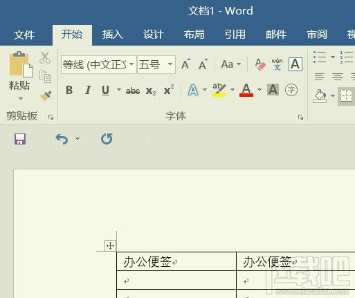Image resolution: width=355 pixels, height=298 pixels.
Task: Click the Copy icon in clipboard group
Action: point(45,77)
